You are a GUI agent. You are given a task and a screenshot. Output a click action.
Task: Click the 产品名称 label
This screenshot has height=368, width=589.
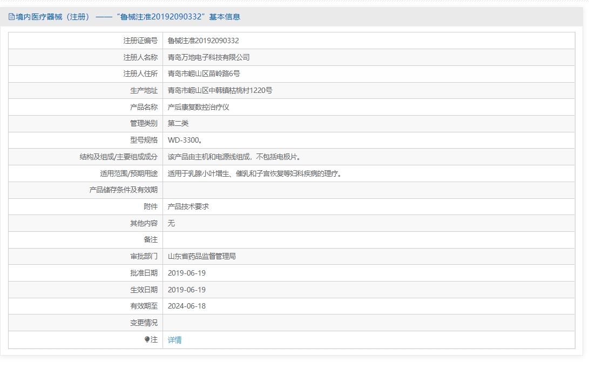pos(144,107)
